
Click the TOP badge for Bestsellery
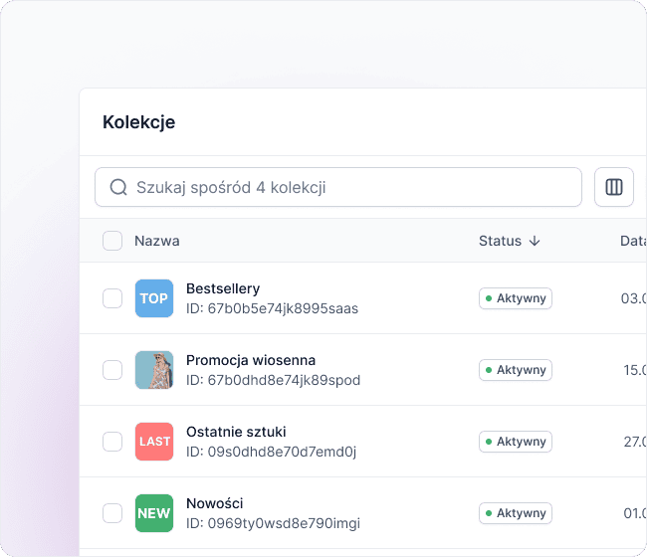(154, 298)
